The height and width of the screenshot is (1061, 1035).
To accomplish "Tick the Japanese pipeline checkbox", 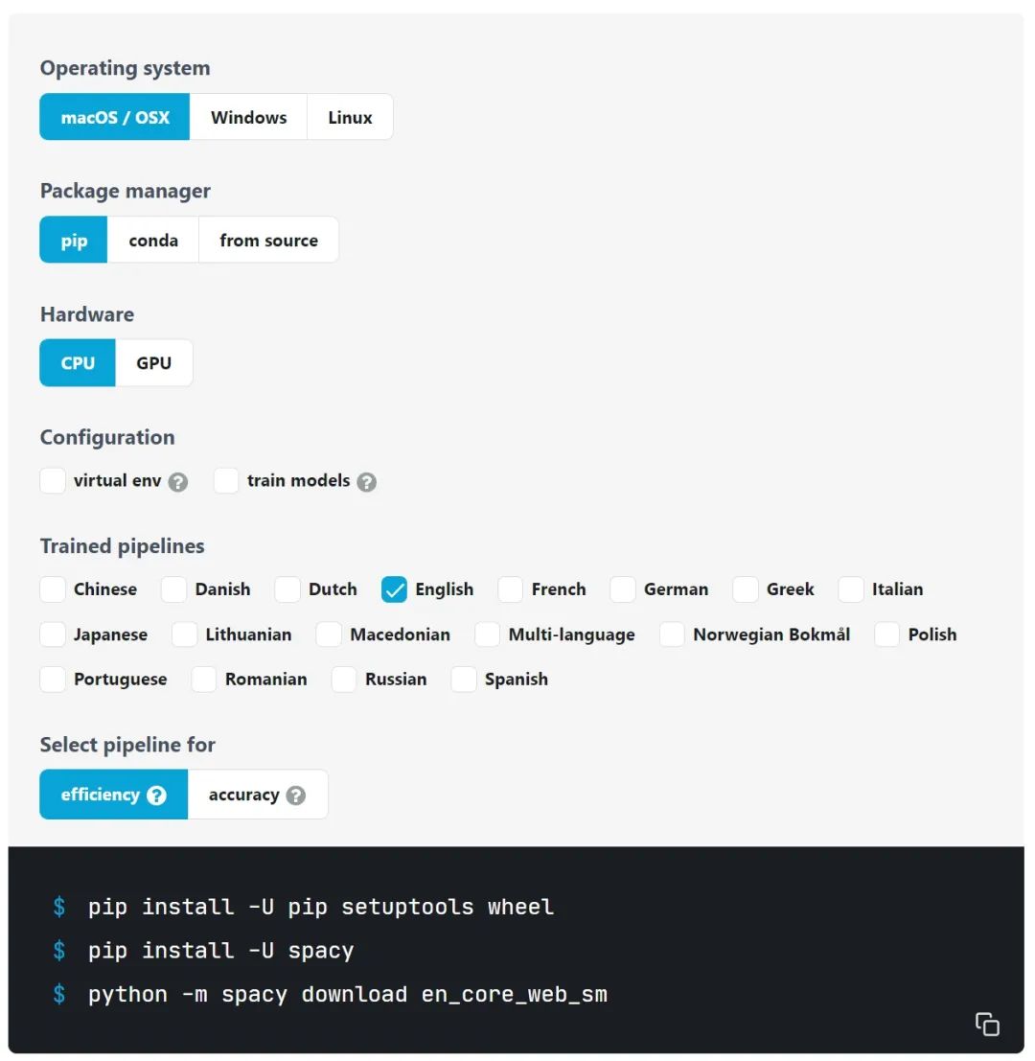I will 53,634.
